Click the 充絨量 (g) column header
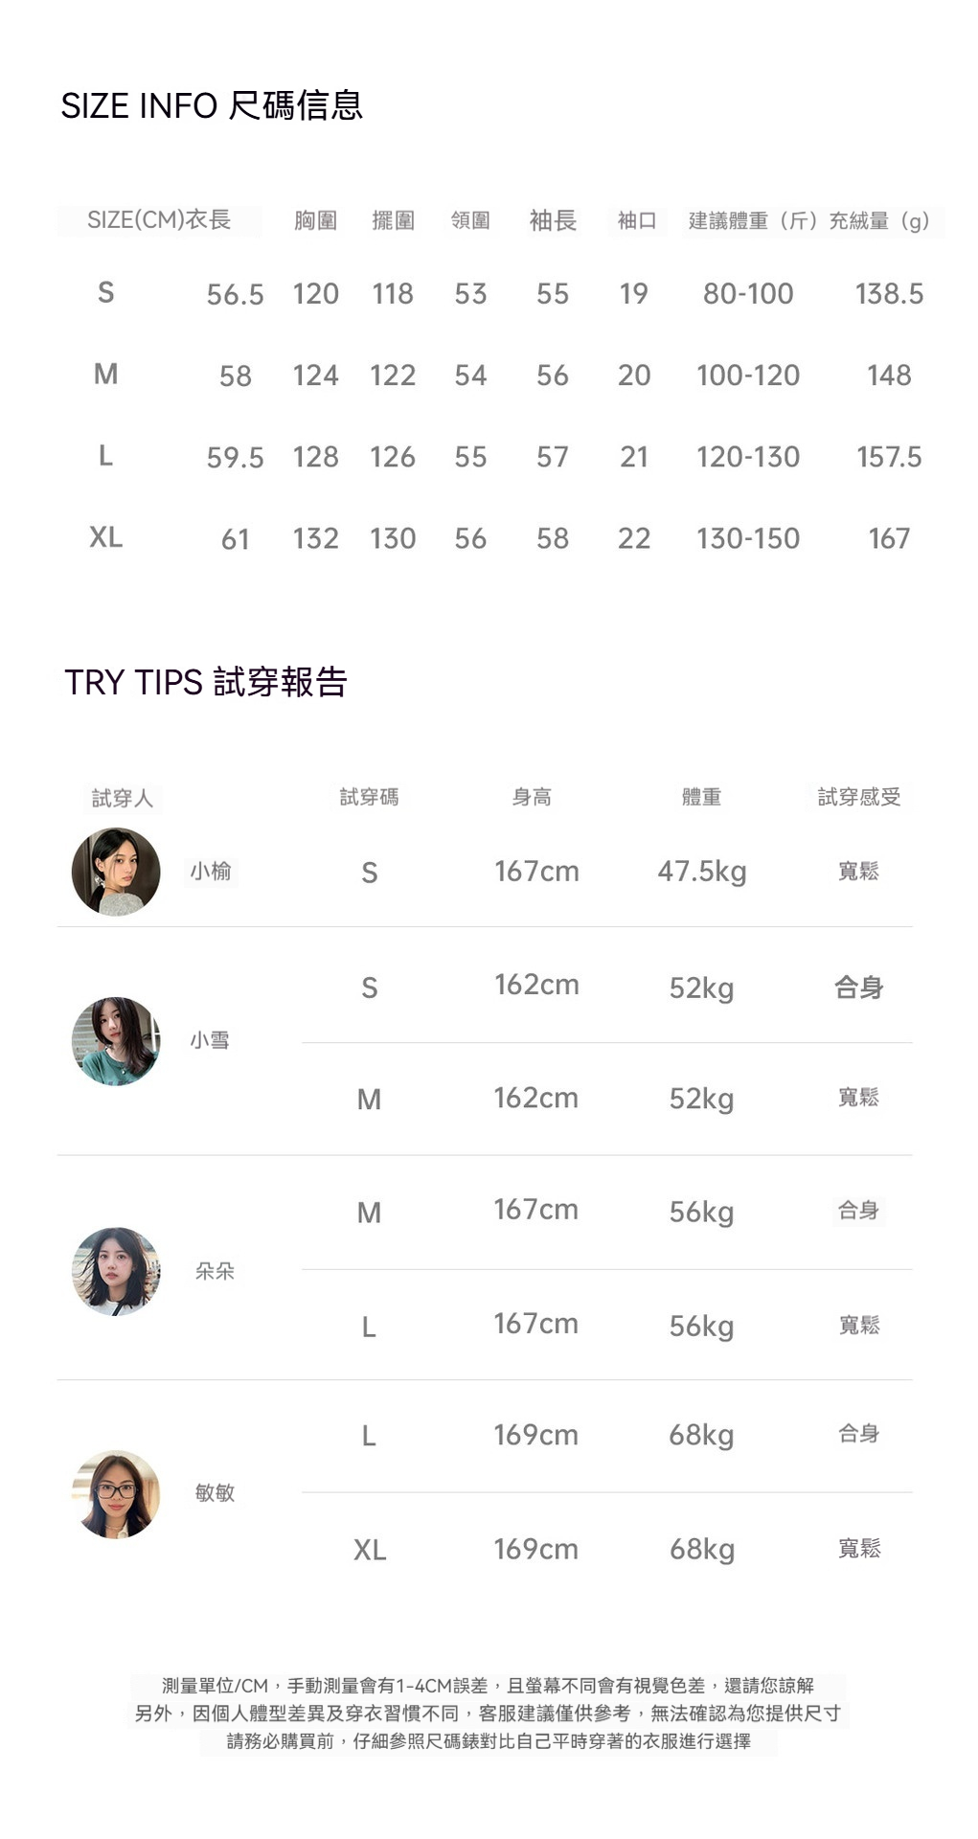Screen dimensions: 978x1839 pyautogui.click(x=879, y=221)
